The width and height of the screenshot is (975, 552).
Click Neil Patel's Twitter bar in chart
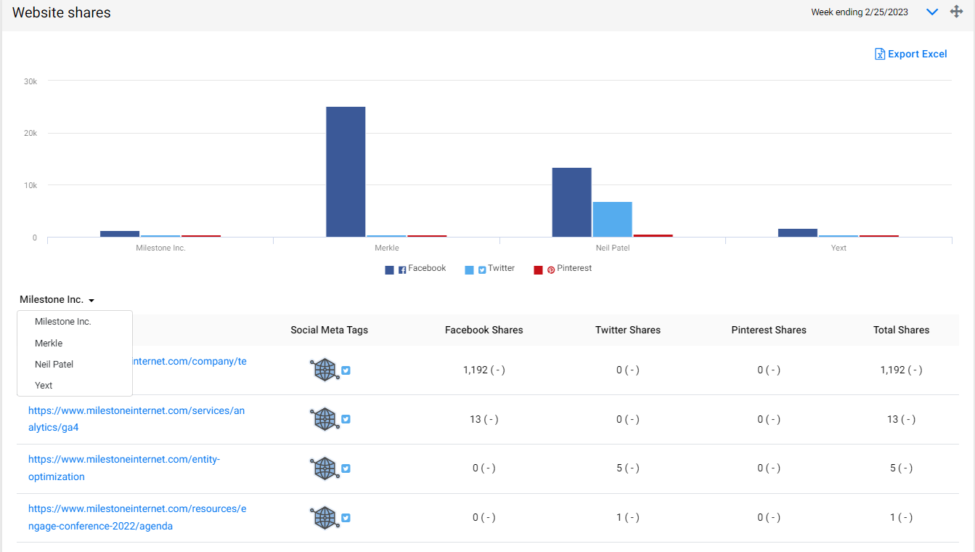click(x=612, y=219)
